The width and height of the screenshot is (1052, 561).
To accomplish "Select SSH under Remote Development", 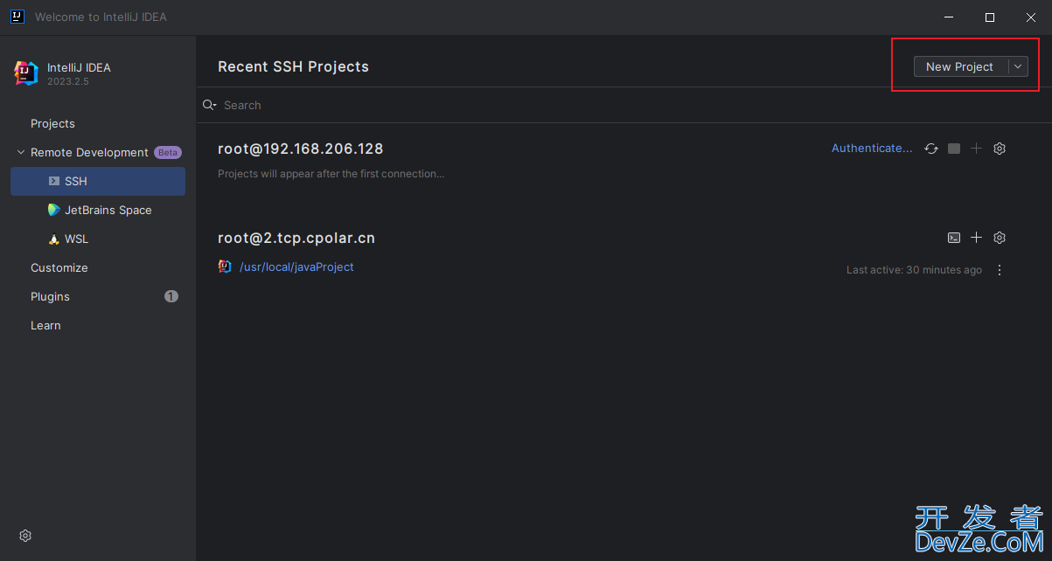I will tap(98, 181).
